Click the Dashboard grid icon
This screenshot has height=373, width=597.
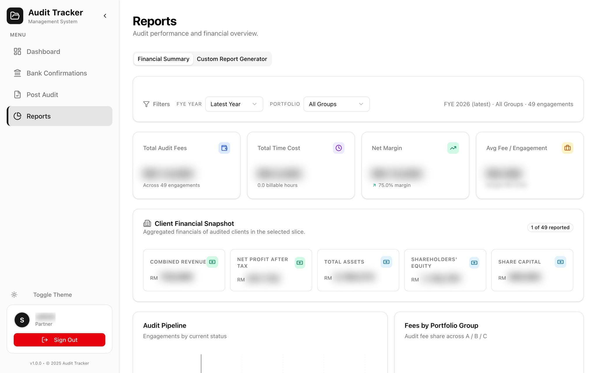(17, 52)
